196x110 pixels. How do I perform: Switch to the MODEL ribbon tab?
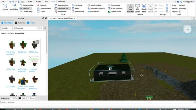(38, 2)
